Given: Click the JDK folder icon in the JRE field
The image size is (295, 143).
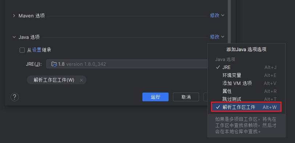Looking at the screenshot, I should (54, 64).
